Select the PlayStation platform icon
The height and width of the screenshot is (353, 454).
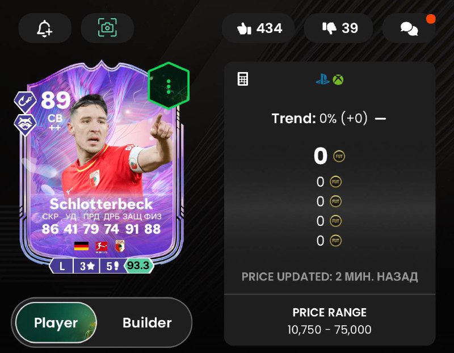(x=322, y=79)
